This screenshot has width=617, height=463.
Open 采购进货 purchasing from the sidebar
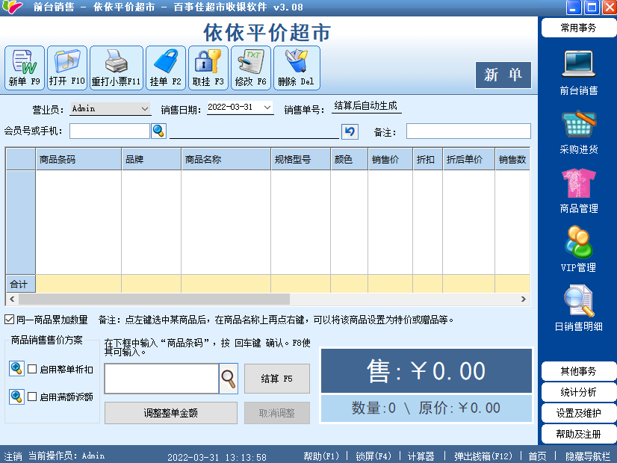click(578, 134)
